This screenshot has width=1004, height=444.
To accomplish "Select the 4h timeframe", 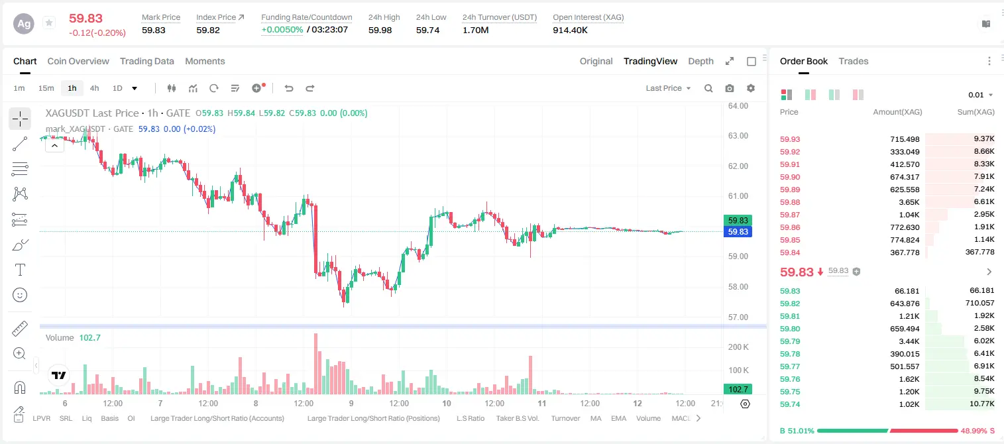I will (x=94, y=88).
